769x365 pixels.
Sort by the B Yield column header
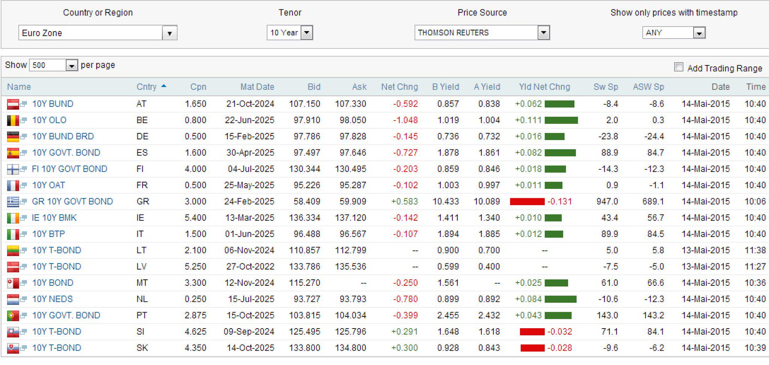[446, 87]
